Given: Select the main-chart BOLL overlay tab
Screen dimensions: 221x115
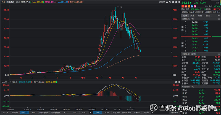Looking at the screenshot, I should [107, 113].
